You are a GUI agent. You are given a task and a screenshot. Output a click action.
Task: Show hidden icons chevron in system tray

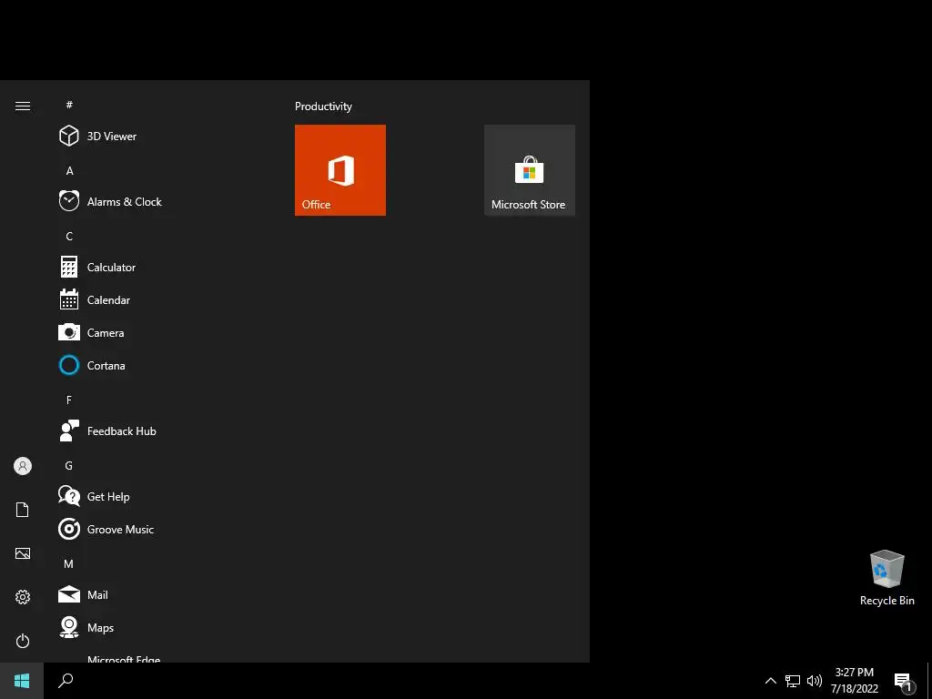770,681
